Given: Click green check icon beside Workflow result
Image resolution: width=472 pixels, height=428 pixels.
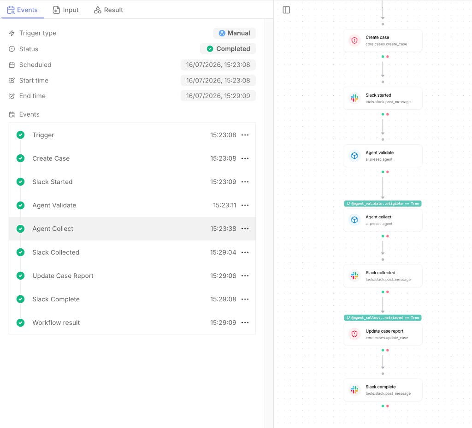Looking at the screenshot, I should [20, 322].
